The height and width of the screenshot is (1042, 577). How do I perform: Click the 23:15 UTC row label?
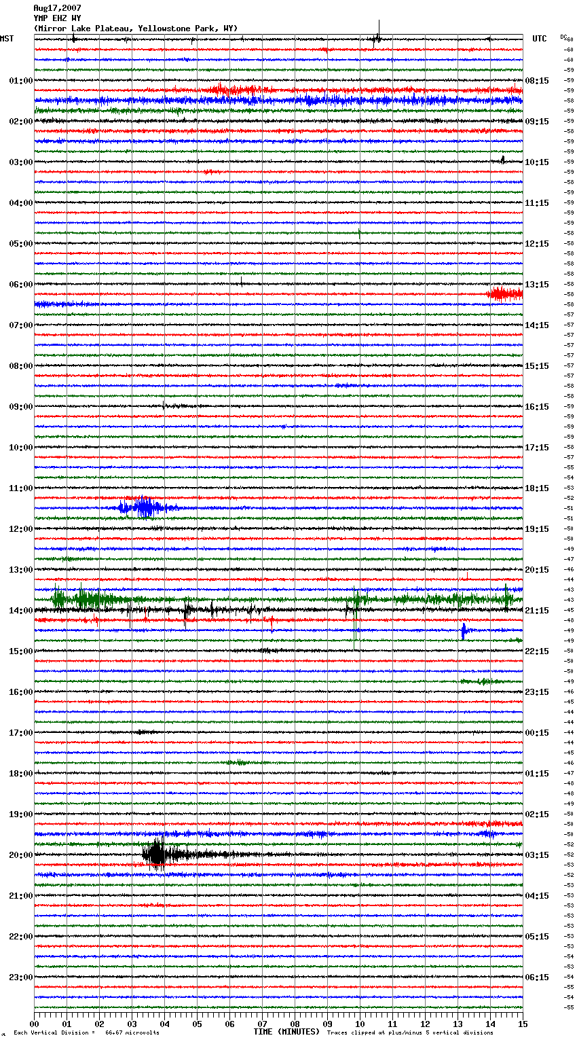(x=537, y=692)
